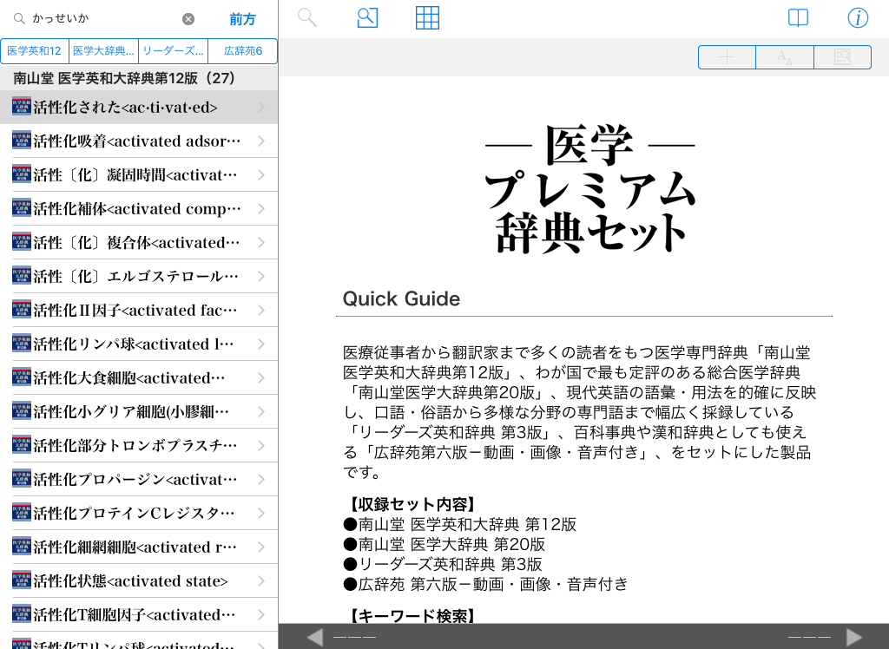The width and height of the screenshot is (889, 649).
Task: Expand chevron for 活性化補体 entry
Action: click(261, 209)
